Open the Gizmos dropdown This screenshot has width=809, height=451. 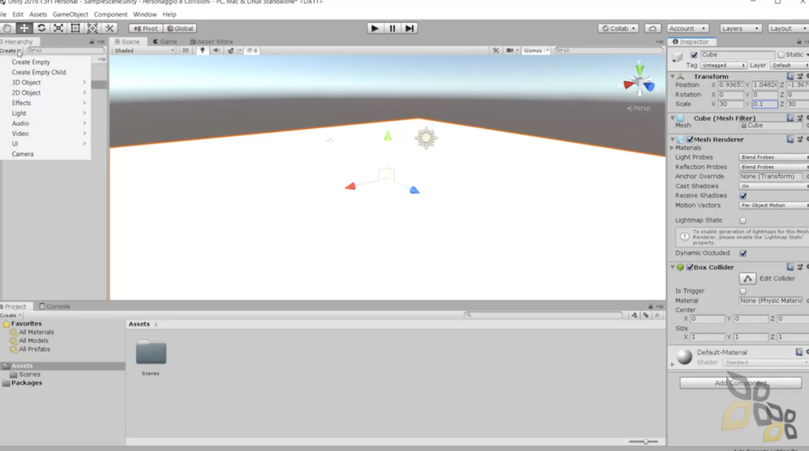point(536,51)
